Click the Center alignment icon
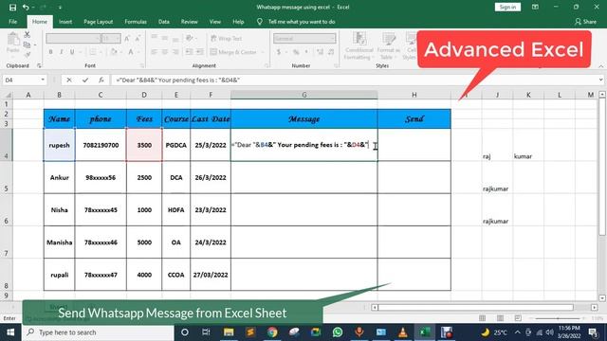This screenshot has height=341, width=607. pos(165,52)
